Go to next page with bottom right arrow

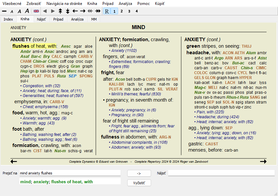pos(263,161)
